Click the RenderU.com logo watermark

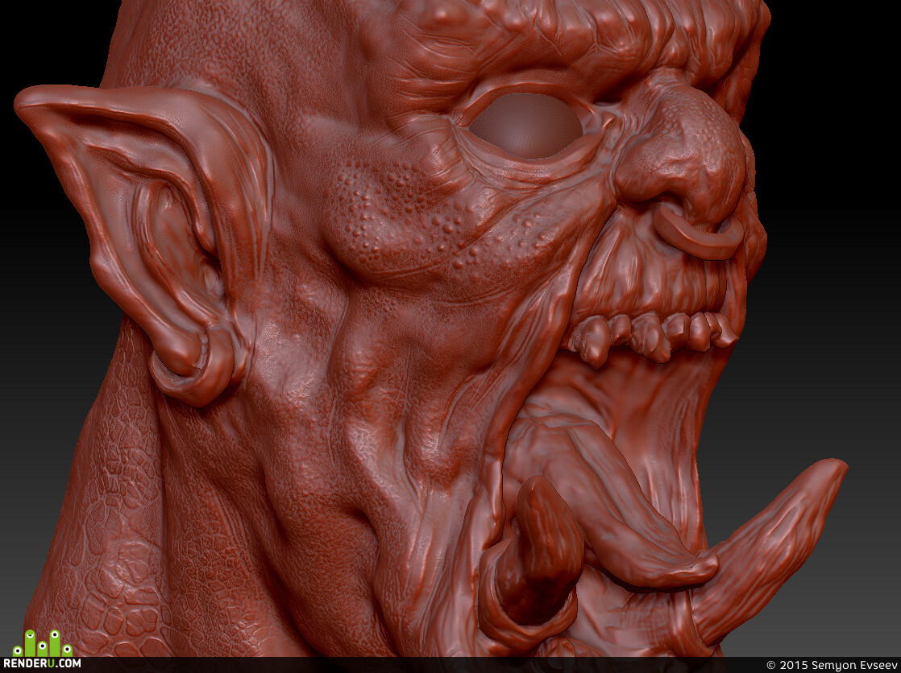point(41,650)
